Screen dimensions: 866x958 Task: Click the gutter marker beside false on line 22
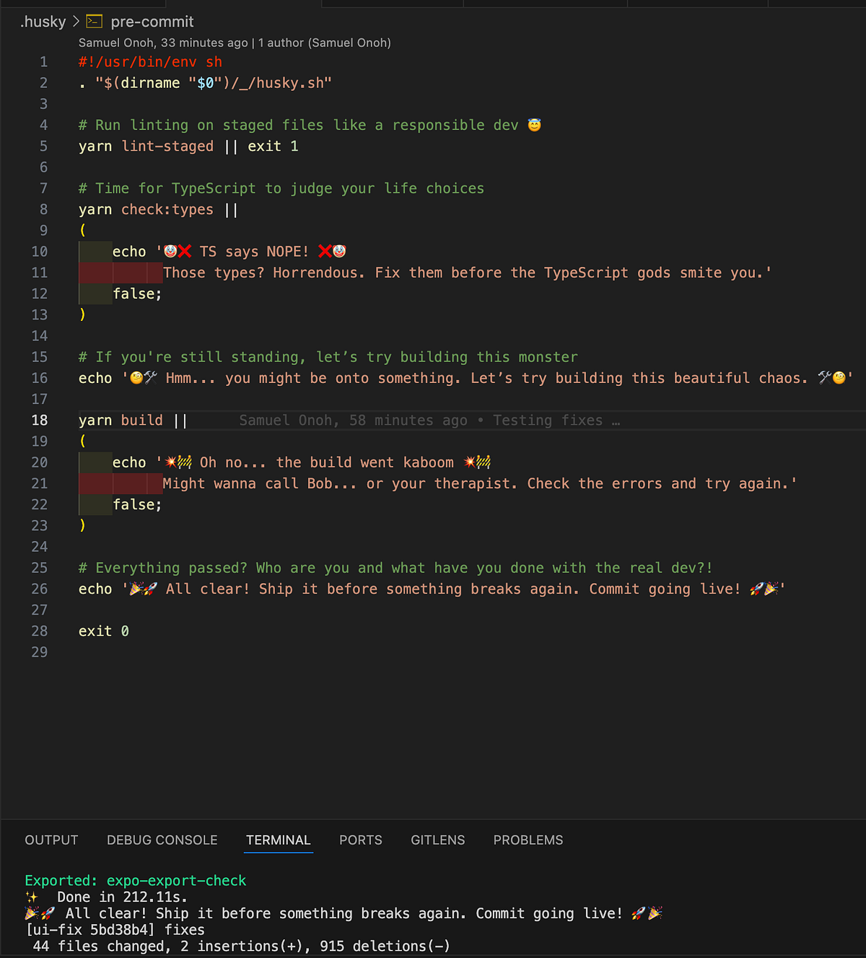pos(95,504)
